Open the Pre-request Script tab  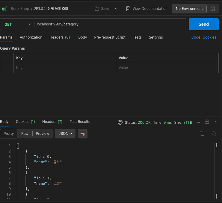coord(110,37)
